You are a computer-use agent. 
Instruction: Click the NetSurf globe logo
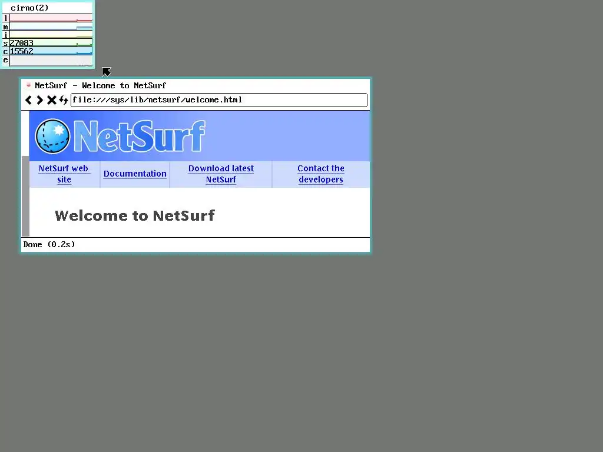52,137
